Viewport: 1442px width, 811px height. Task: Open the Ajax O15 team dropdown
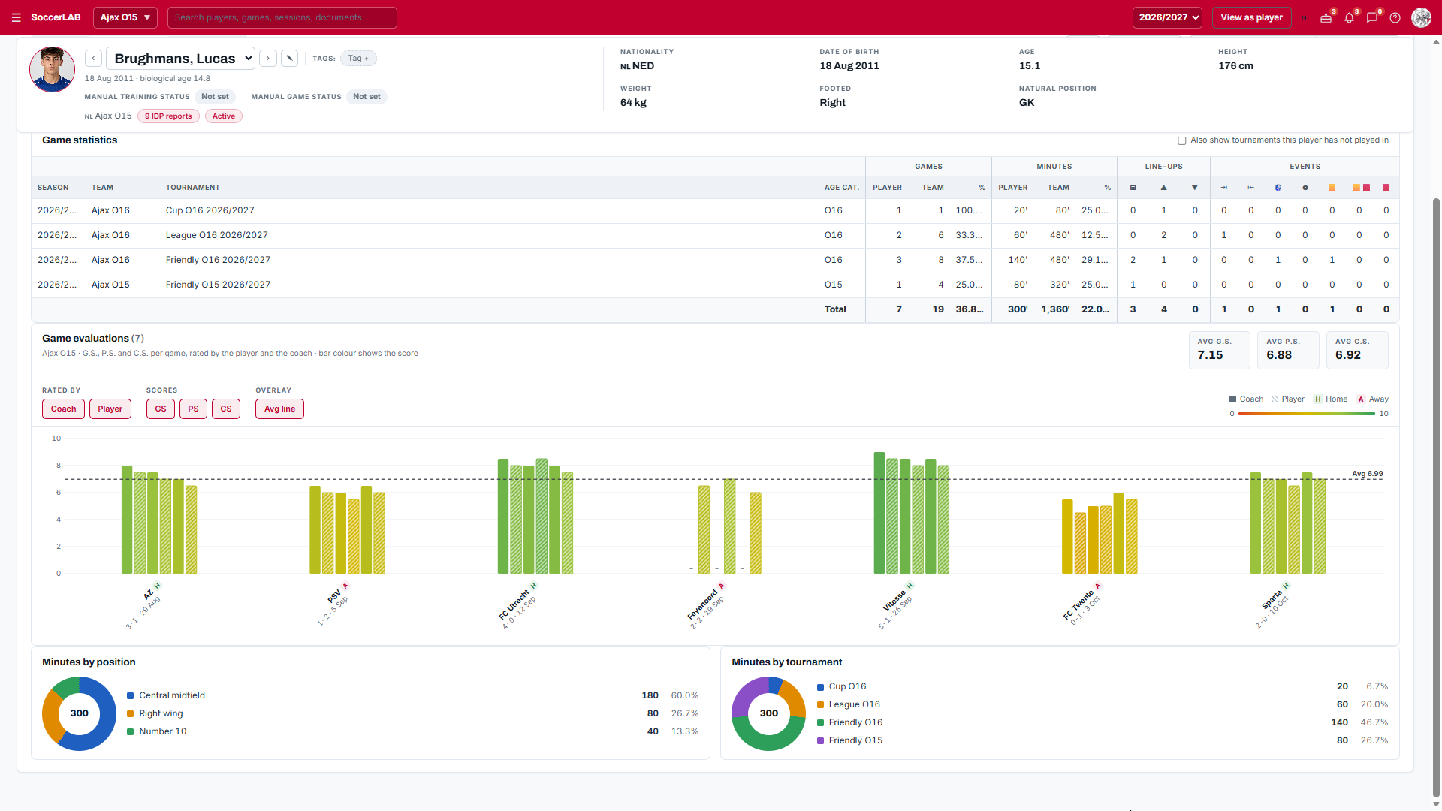(x=125, y=17)
